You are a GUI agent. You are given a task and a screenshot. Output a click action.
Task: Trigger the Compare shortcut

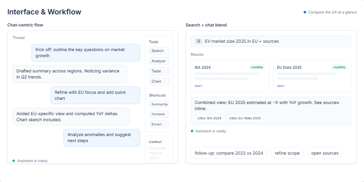(x=159, y=114)
